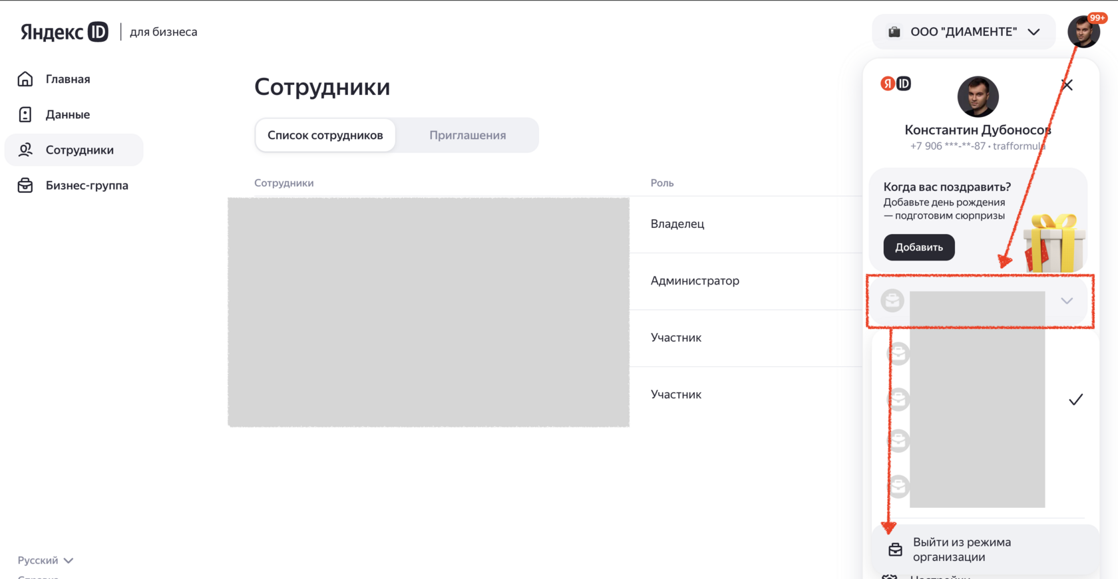Viewport: 1118px width, 579px height.
Task: Expand the ООО "ДИАМЕНТЕ" organization dropdown
Action: coord(964,32)
